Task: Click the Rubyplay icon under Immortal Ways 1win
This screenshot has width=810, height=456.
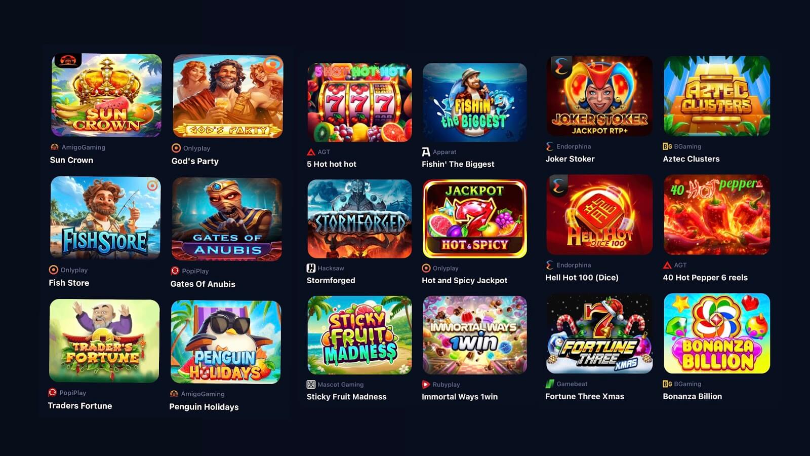Action: pos(426,385)
